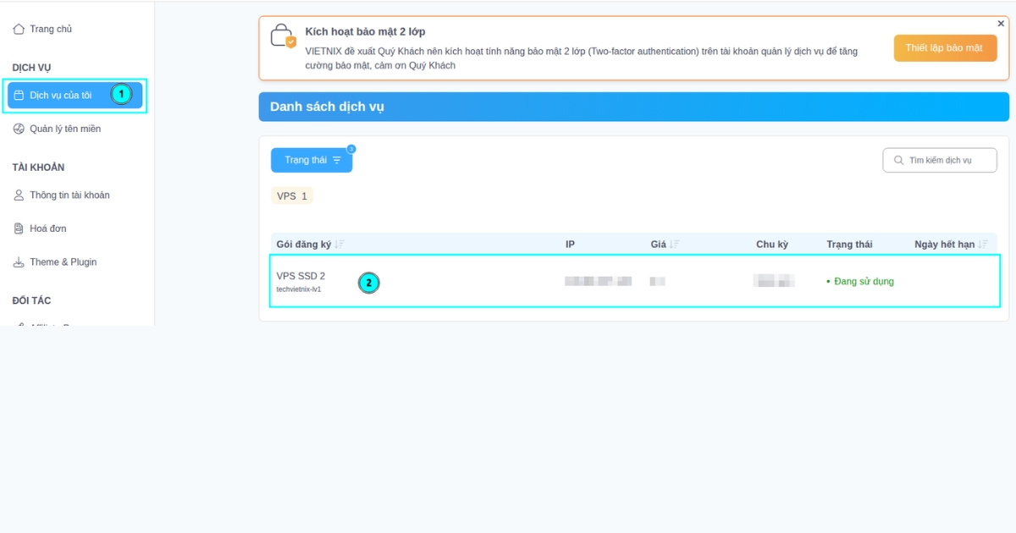The width and height of the screenshot is (1016, 533).
Task: Click the calendar icon on Dịch vụ của tôi
Action: pyautogui.click(x=20, y=95)
